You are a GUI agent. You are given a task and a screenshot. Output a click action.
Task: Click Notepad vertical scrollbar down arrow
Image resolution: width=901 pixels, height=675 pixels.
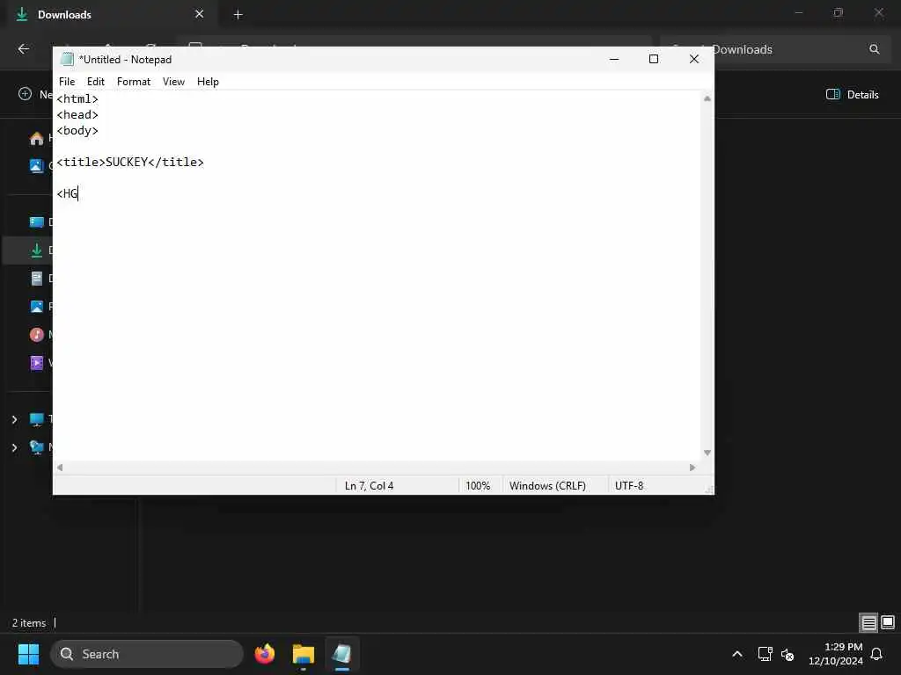point(707,453)
